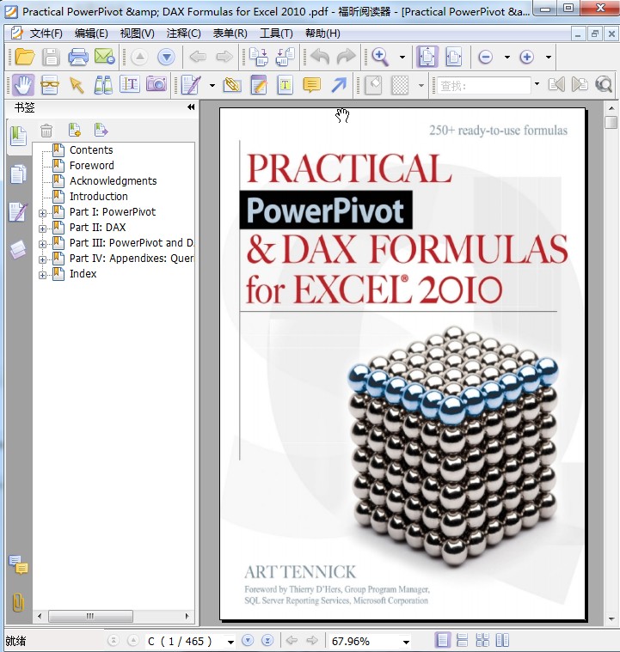620x652 pixels.
Task: Select the magnifier Zoom In tool
Action: pyautogui.click(x=380, y=57)
